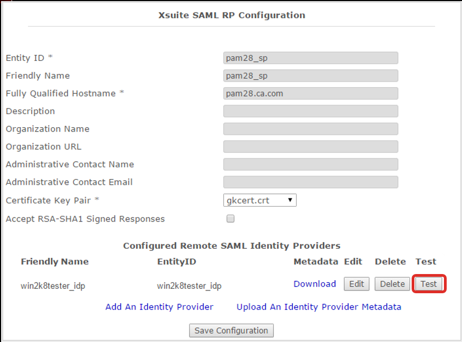Delete the win2k8tester_idp identity provider
The image size is (462, 342).
[392, 284]
